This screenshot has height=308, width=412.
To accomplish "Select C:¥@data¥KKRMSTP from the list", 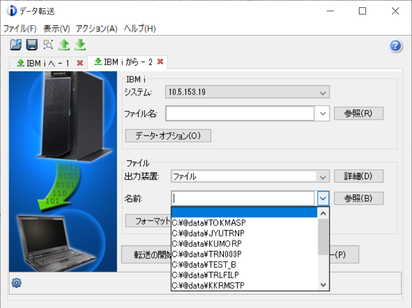I will point(244,285).
